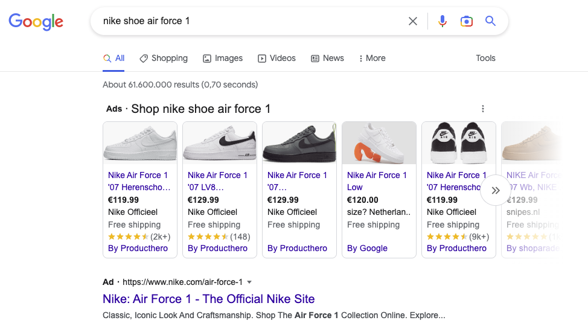Select the News tab
Screen dimensions: 588x329
[x=327, y=58]
